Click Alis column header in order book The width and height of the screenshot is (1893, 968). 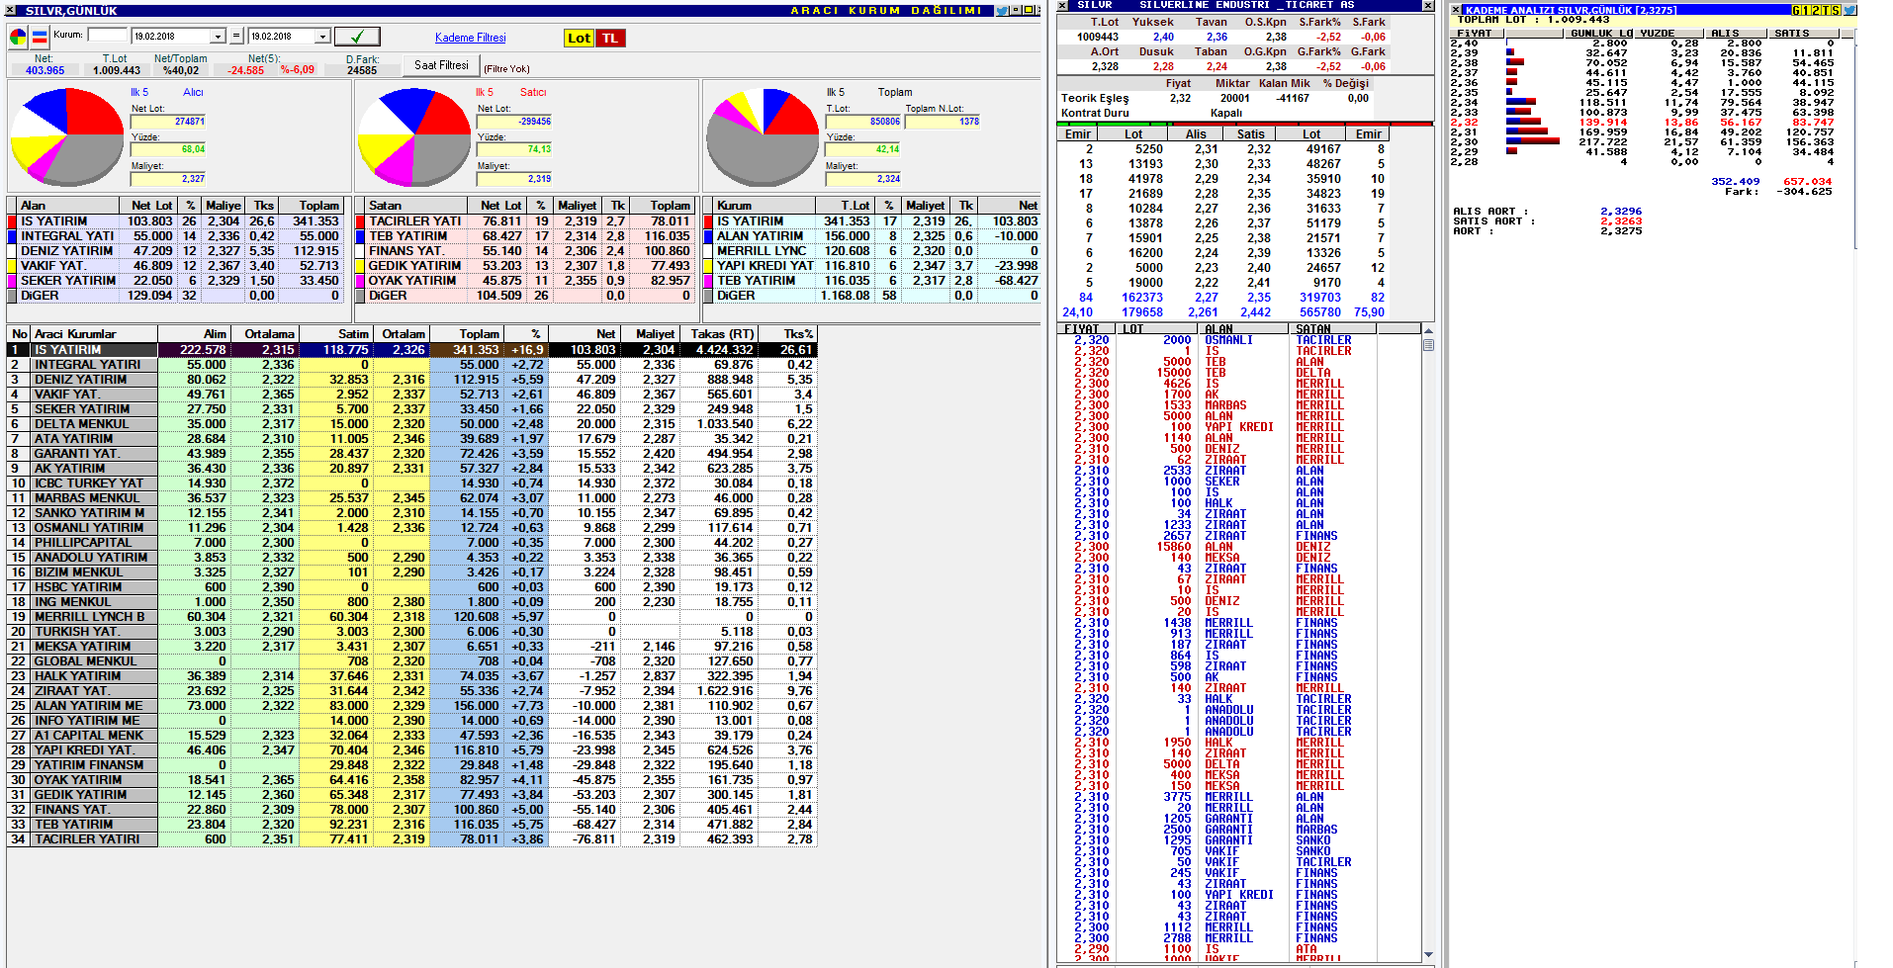click(x=1196, y=134)
